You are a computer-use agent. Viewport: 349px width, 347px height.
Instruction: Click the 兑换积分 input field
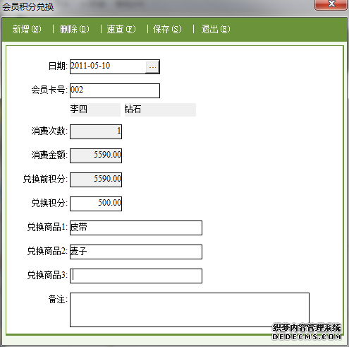coord(96,204)
